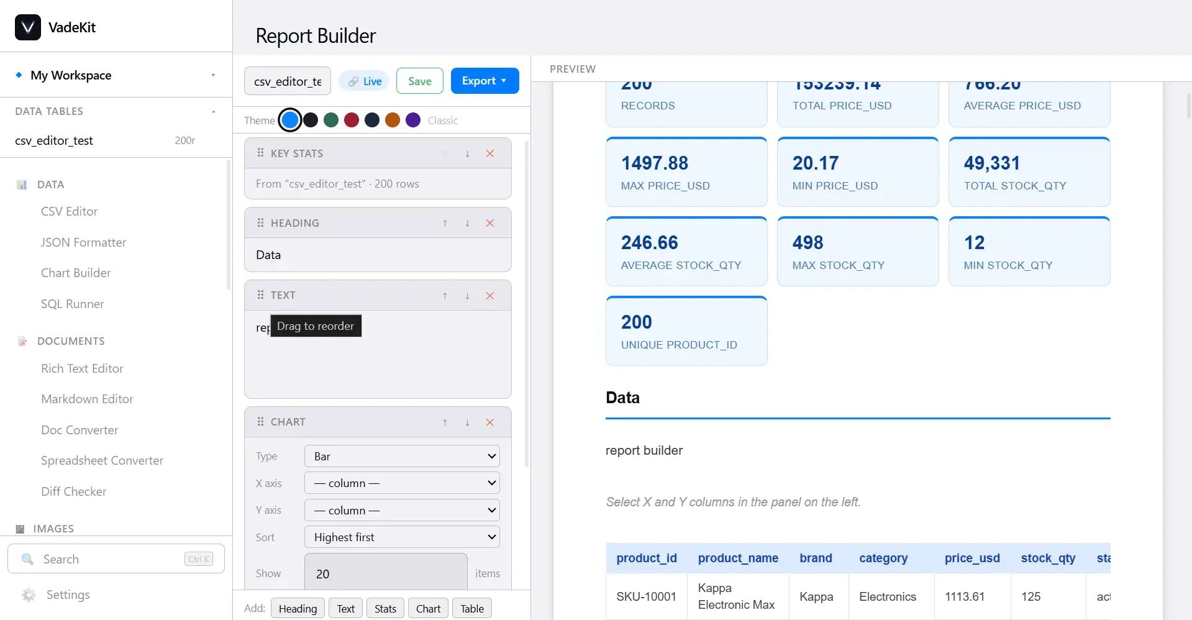Remove the Key Stats block
This screenshot has width=1192, height=620.
click(x=490, y=153)
